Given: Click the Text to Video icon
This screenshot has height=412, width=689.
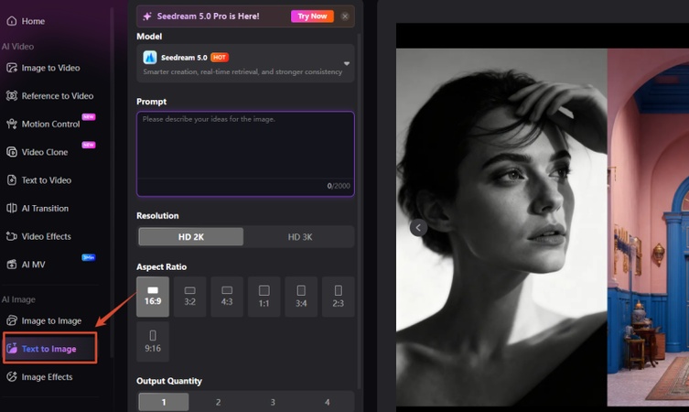Looking at the screenshot, I should (x=12, y=179).
